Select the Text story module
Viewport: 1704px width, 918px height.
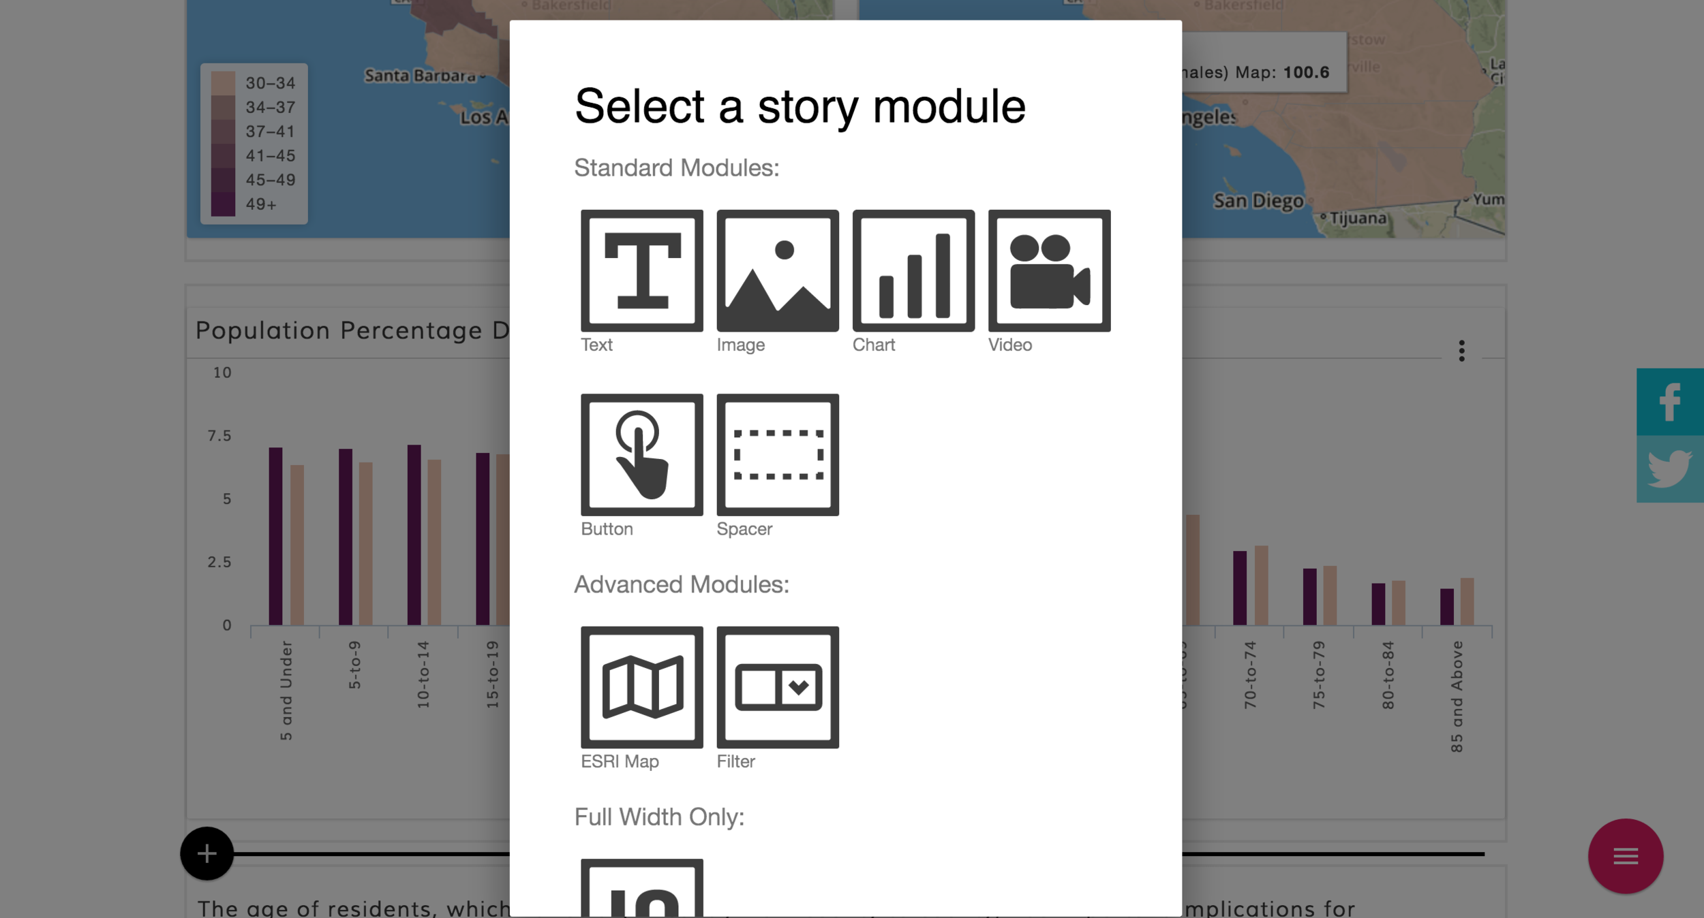coord(641,270)
